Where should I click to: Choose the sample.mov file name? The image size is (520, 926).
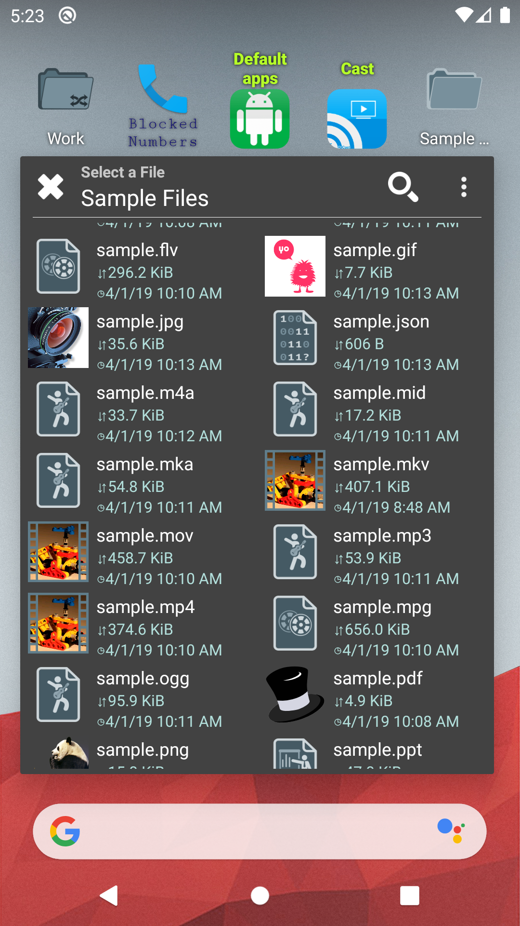pos(145,536)
